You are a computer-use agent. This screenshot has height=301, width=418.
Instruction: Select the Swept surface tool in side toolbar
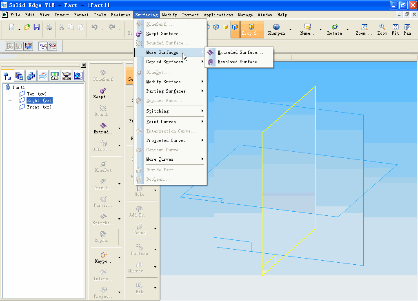pos(103,93)
